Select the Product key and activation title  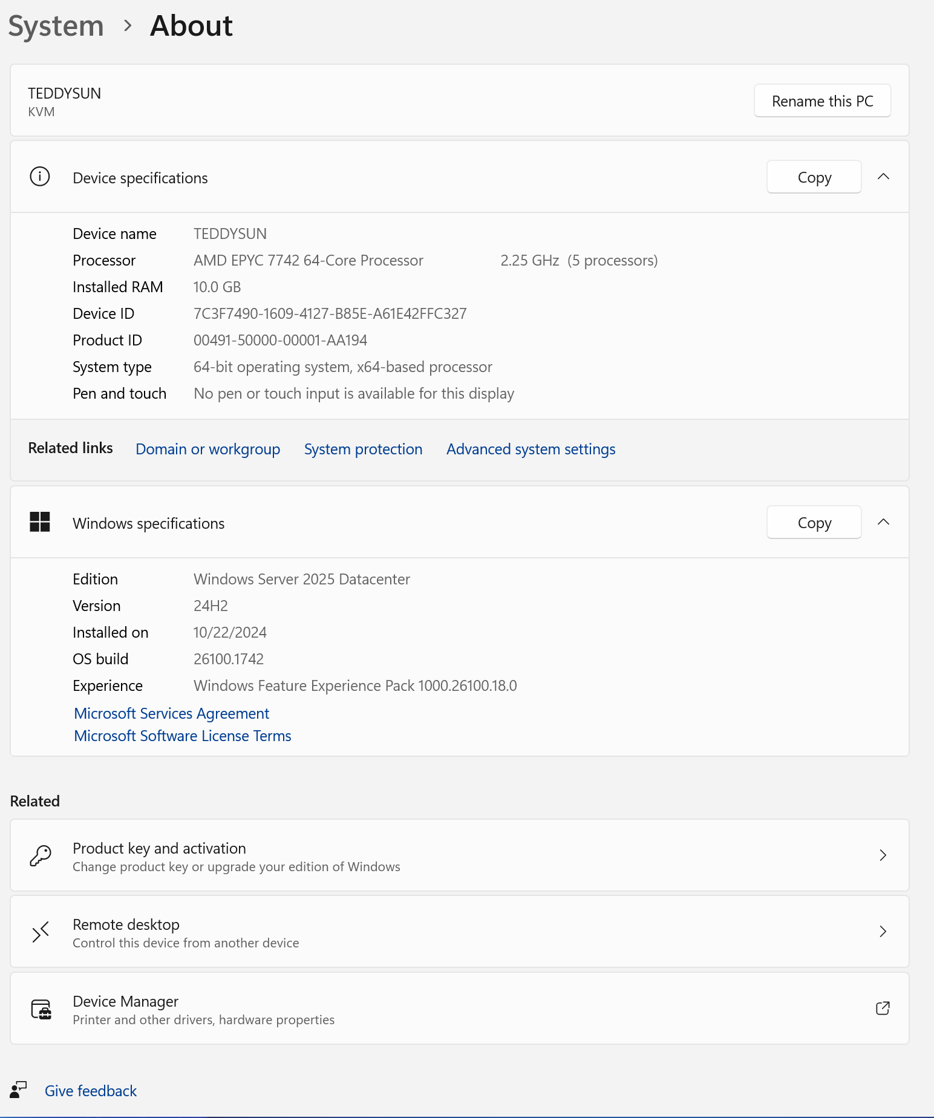(159, 848)
